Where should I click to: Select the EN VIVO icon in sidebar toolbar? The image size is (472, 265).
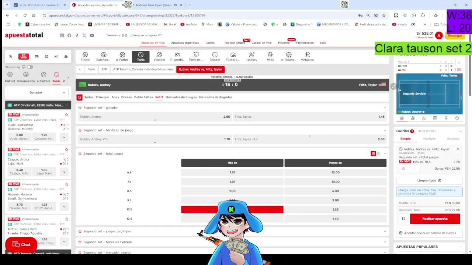coord(24,57)
